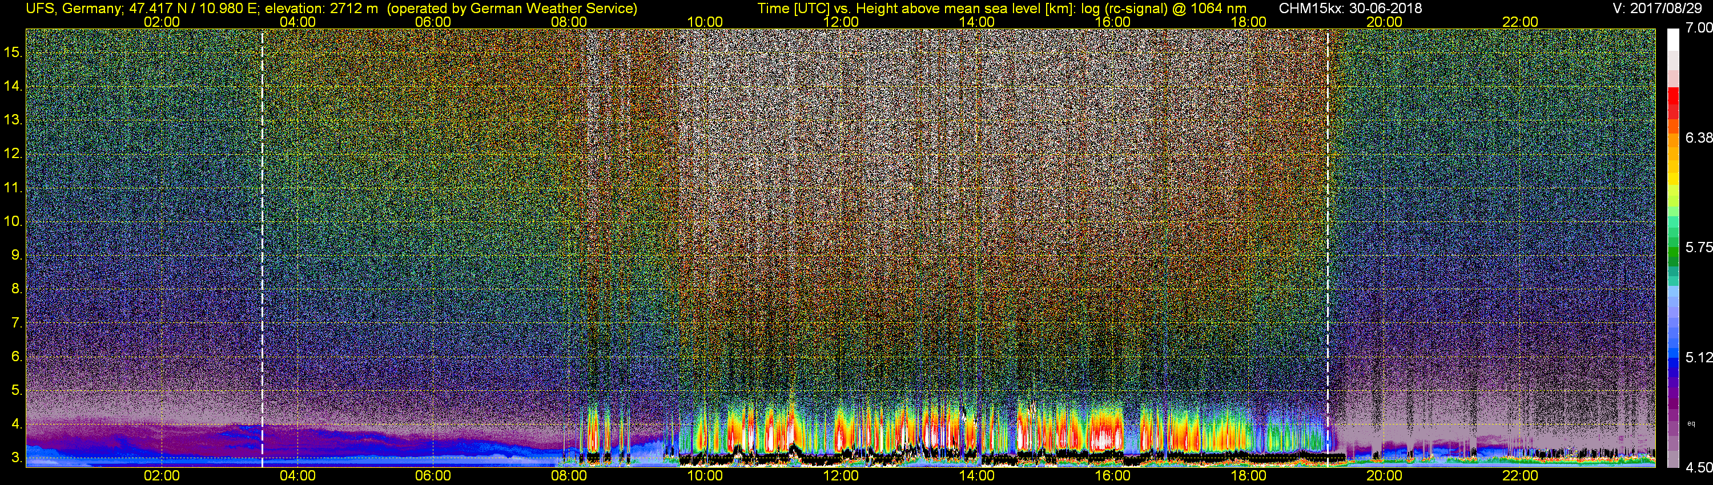The height and width of the screenshot is (485, 1713).
Task: Click the "9." height axis label
Action: pyautogui.click(x=17, y=255)
